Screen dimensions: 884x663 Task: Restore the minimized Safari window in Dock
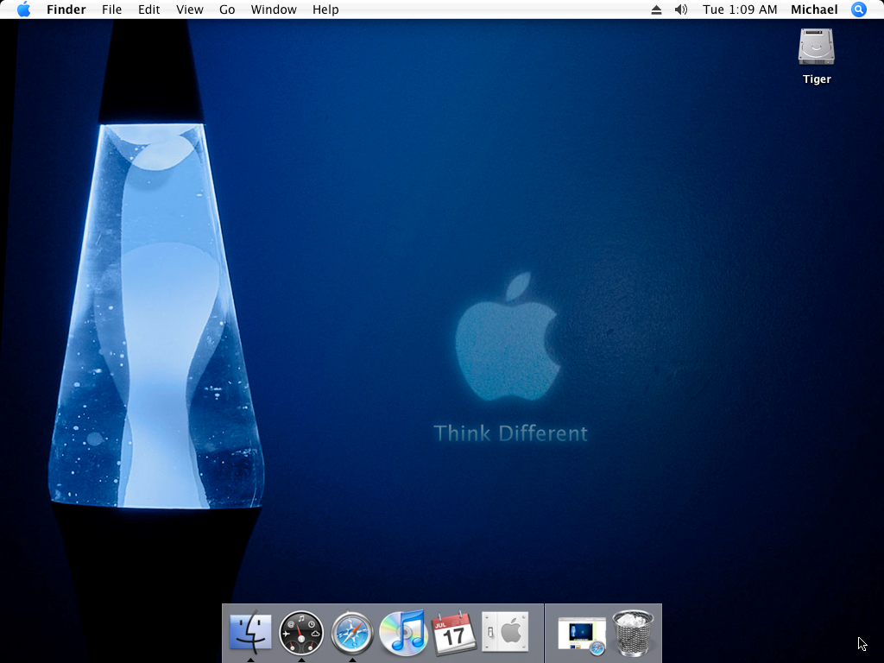(582, 635)
